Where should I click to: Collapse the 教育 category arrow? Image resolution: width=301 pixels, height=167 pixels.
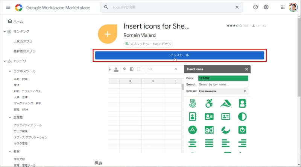(x=10, y=151)
